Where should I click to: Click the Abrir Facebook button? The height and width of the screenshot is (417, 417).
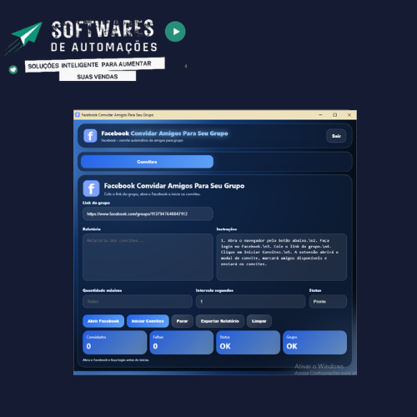[103, 321]
